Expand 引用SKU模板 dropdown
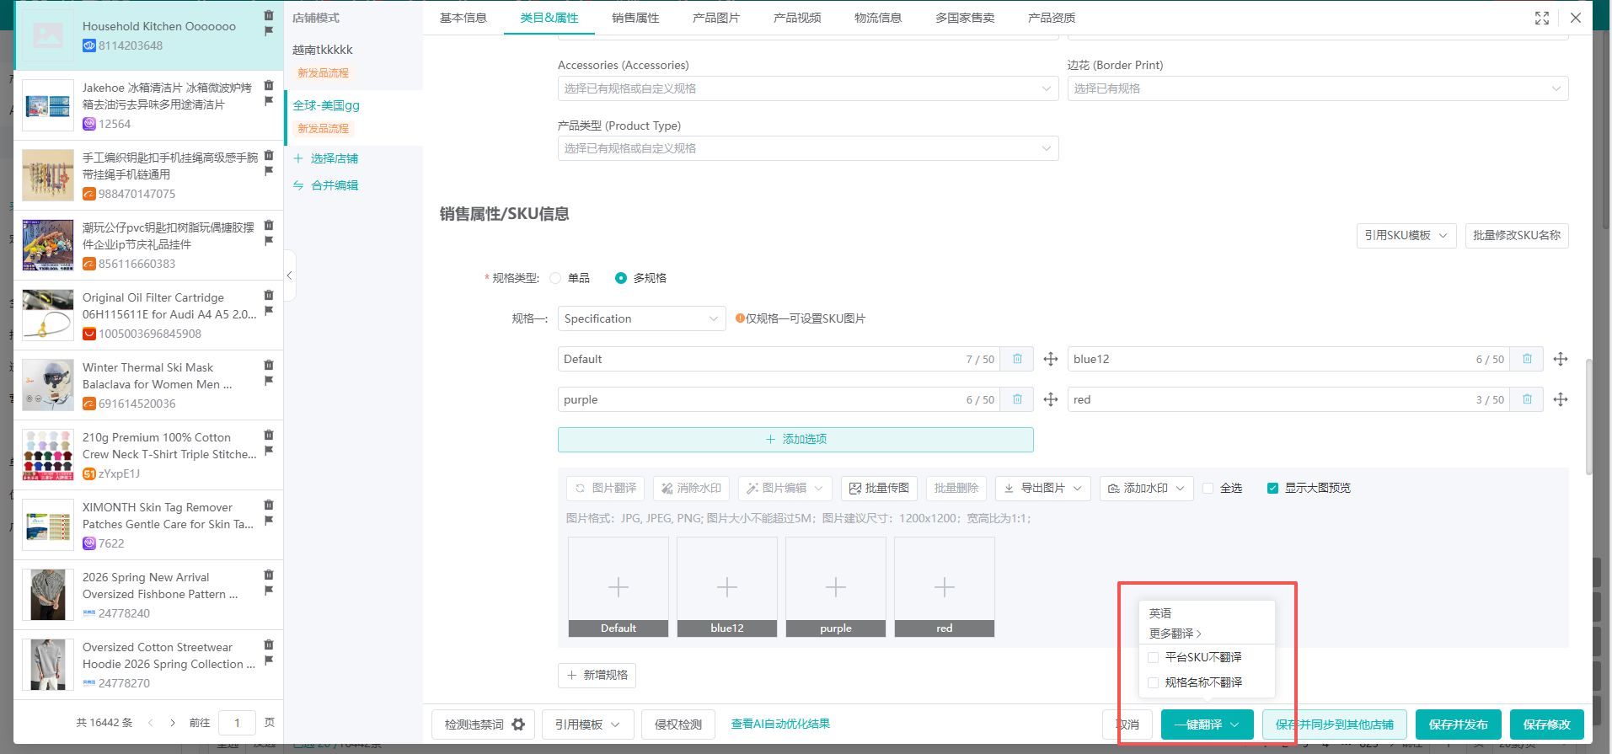This screenshot has width=1612, height=754. click(1406, 236)
